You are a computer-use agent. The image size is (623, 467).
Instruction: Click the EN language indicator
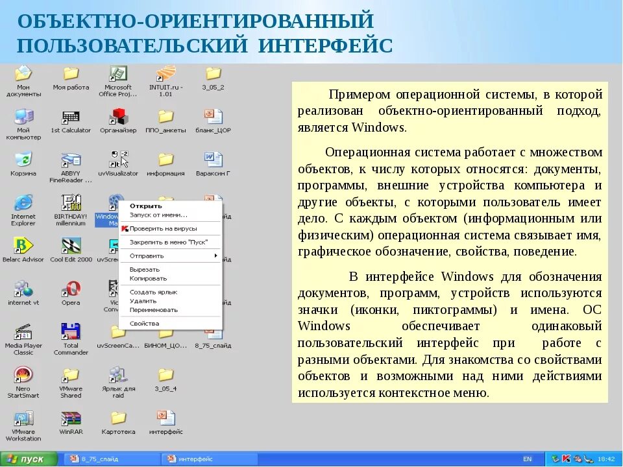point(527,459)
